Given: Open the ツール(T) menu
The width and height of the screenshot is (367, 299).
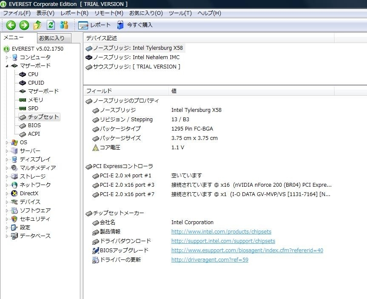Looking at the screenshot, I should [x=180, y=13].
